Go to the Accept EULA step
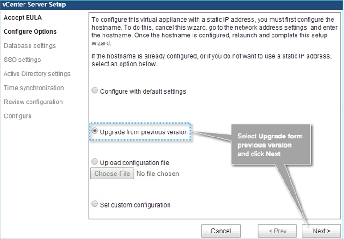This screenshot has height=239, width=344. click(23, 18)
